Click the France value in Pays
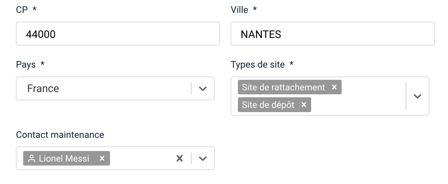 pyautogui.click(x=43, y=88)
